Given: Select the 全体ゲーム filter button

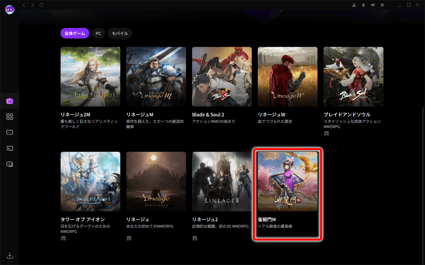Looking at the screenshot, I should 75,33.
